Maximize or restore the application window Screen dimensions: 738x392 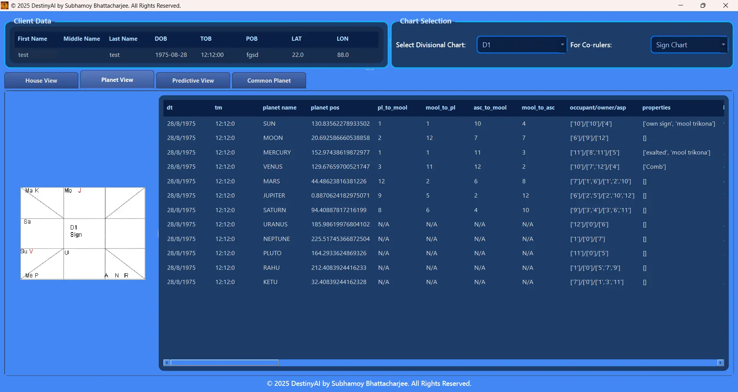click(x=703, y=5)
